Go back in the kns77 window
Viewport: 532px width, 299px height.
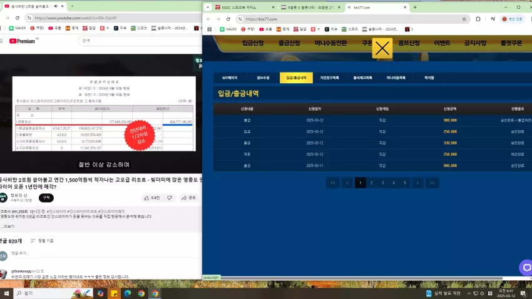pos(208,19)
